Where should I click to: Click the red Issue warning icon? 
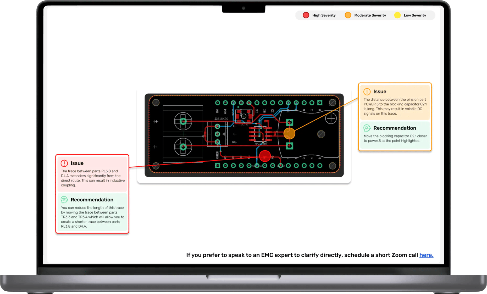(x=64, y=163)
